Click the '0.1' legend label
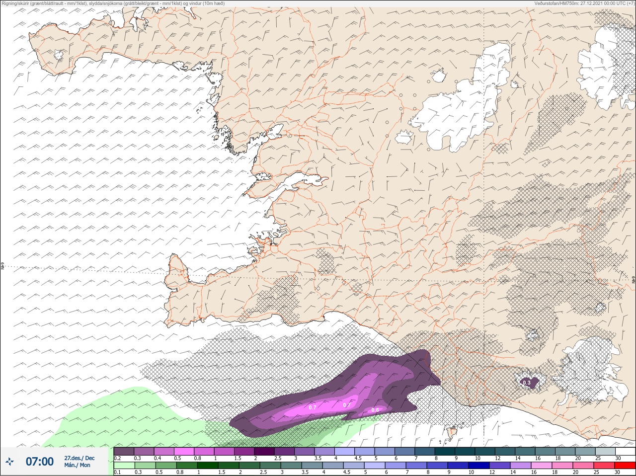Viewport: 636px width, 476px height. point(117,472)
